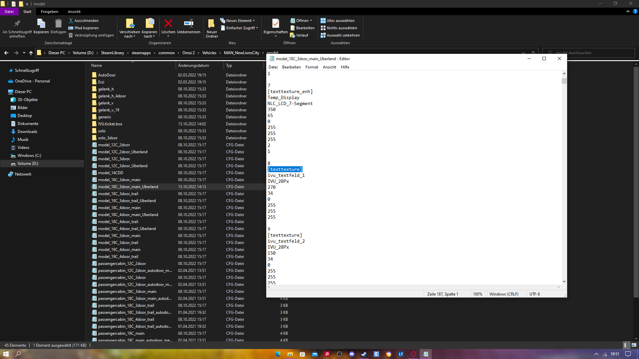This screenshot has width=639, height=359.
Task: Click the Eigenschaften properties icon
Action: tap(276, 24)
